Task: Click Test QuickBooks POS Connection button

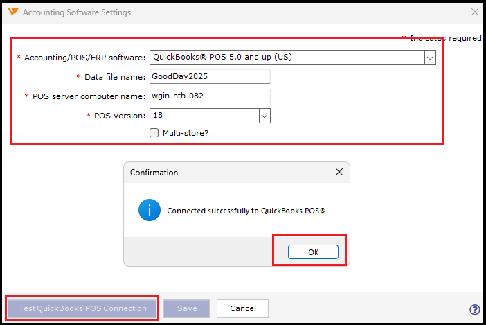Action: click(82, 308)
